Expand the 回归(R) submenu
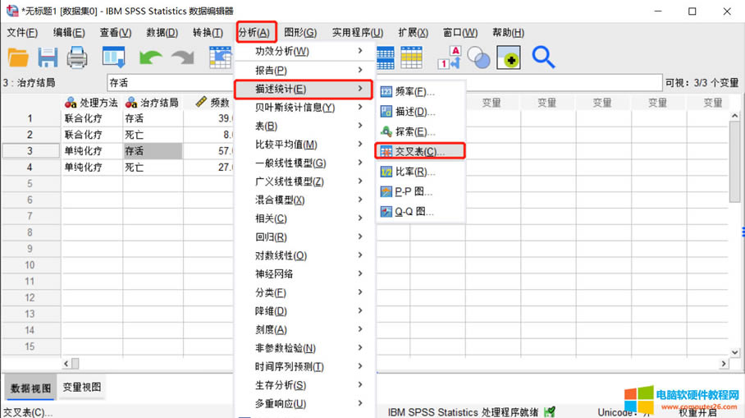Viewport: 745px width, 418px height. 304,237
